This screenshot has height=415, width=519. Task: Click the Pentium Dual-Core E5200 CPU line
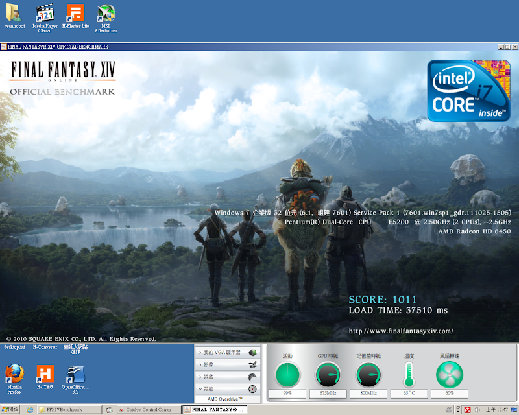tap(398, 222)
